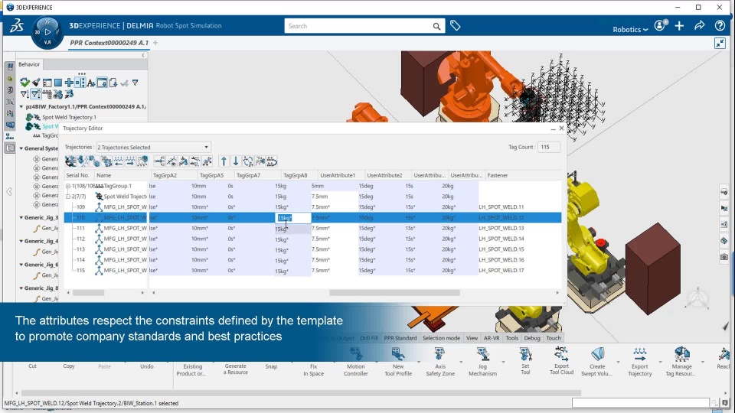
Task: Click the shift tags left icon in Trajectory Editor
Action: [x=118, y=161]
